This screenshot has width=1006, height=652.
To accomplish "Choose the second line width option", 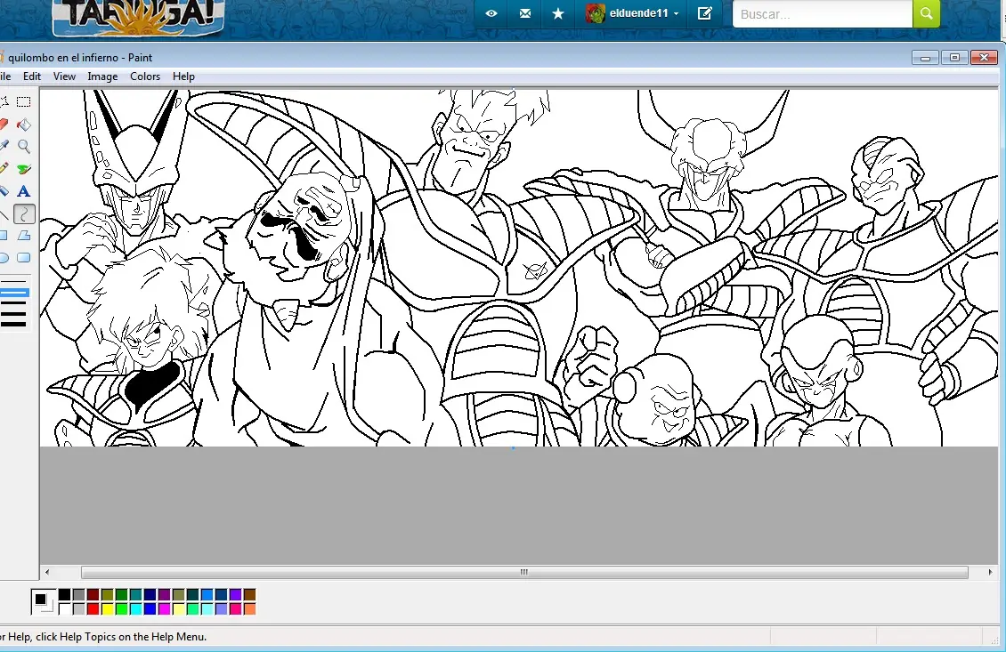I will click(x=14, y=293).
